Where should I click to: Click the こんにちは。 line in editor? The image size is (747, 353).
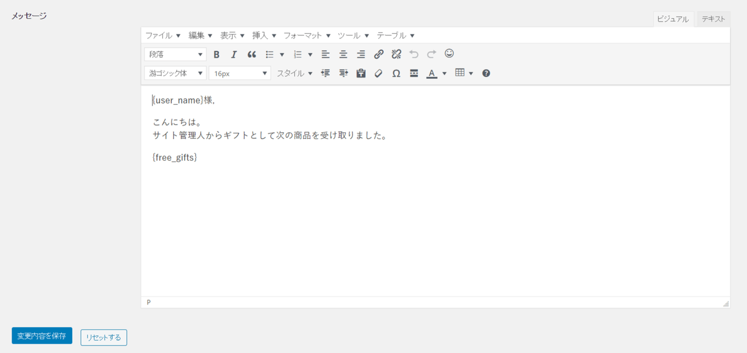pyautogui.click(x=177, y=123)
